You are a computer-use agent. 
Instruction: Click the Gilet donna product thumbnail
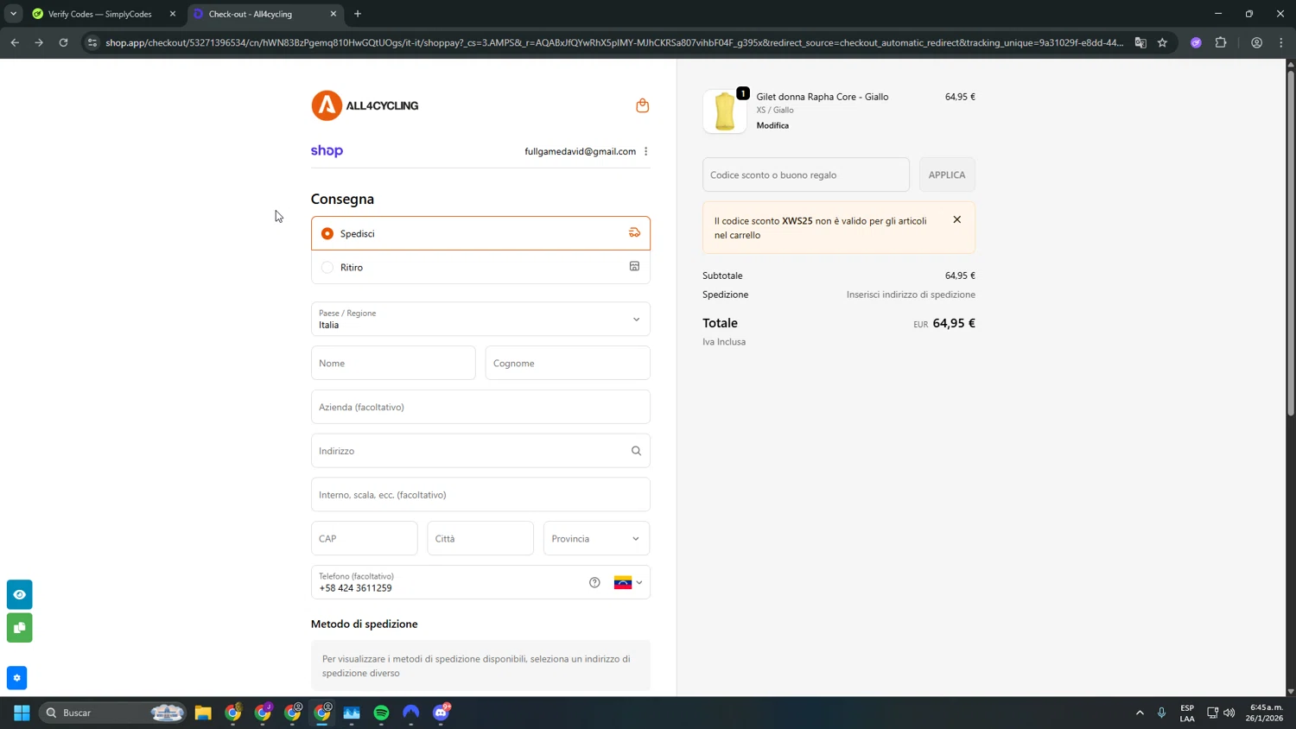[725, 111]
